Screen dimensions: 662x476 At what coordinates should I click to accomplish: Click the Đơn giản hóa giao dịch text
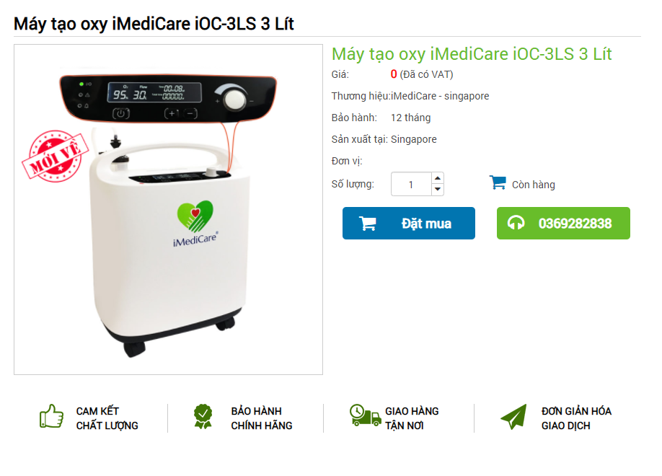pyautogui.click(x=576, y=418)
